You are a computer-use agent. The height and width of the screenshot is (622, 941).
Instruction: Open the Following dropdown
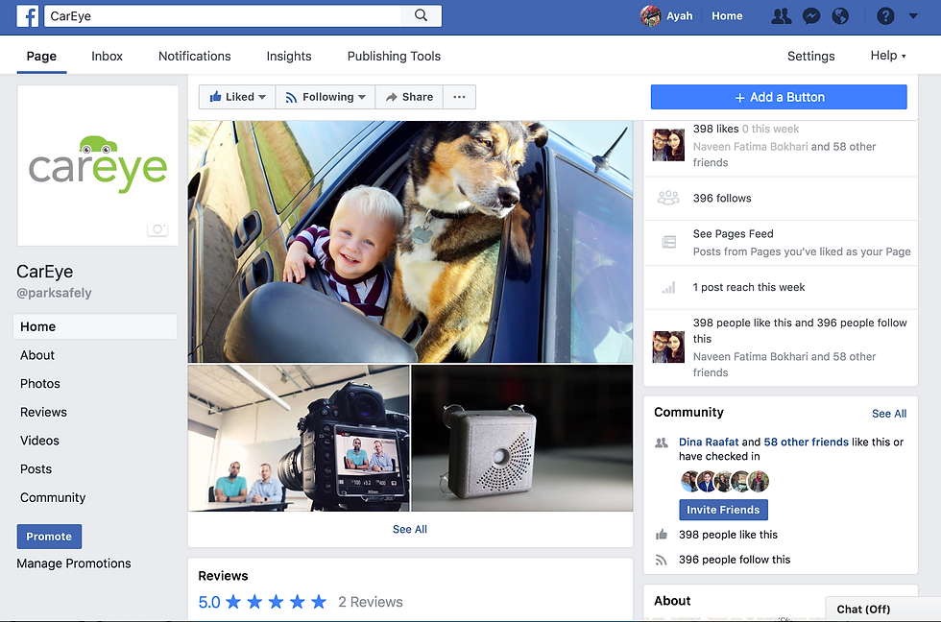pos(326,97)
